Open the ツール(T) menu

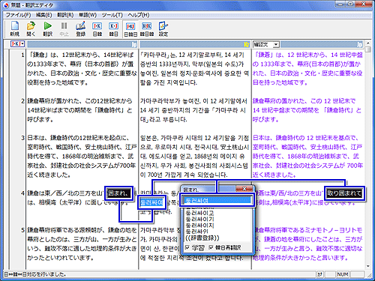click(112, 15)
